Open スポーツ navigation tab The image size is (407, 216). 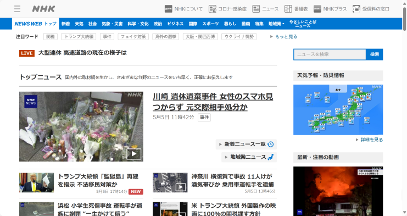point(210,24)
